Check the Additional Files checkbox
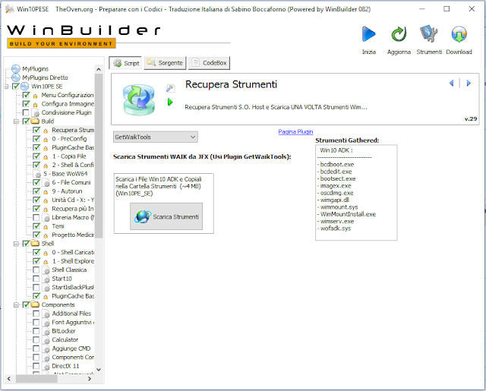Screen dimensions: 486x391 click(x=36, y=314)
